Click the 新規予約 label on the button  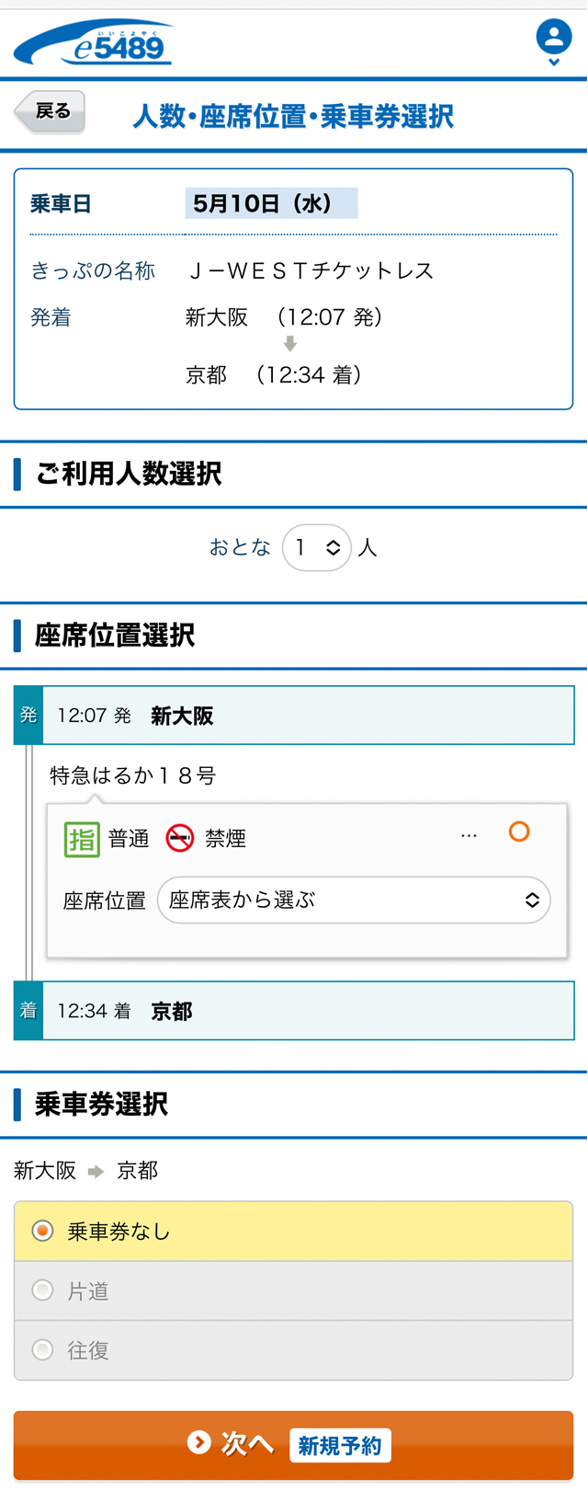(x=340, y=1446)
